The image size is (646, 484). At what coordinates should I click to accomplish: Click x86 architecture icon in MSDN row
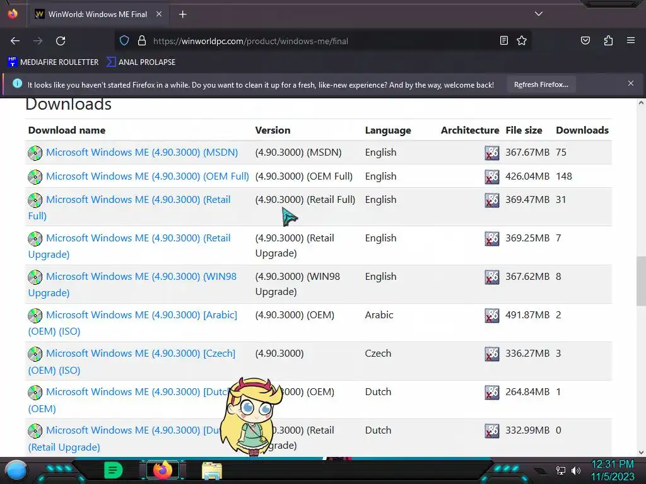tap(492, 153)
